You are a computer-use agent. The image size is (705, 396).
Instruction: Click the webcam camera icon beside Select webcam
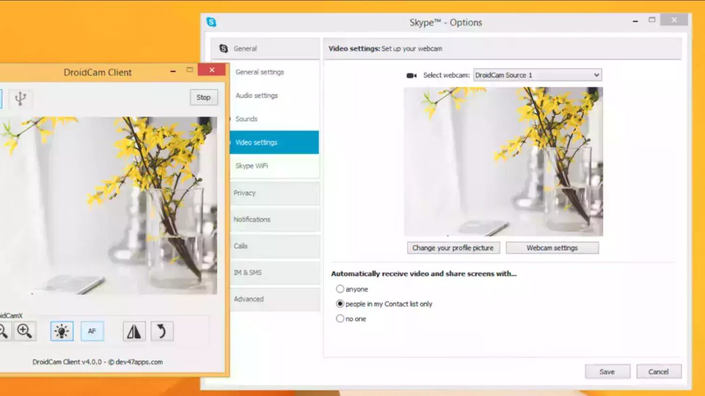[411, 76]
